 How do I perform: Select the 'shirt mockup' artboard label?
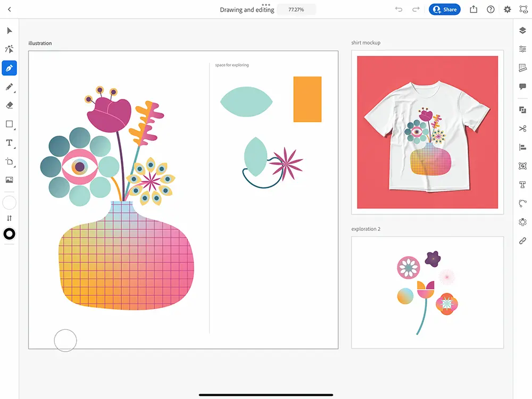click(x=365, y=43)
